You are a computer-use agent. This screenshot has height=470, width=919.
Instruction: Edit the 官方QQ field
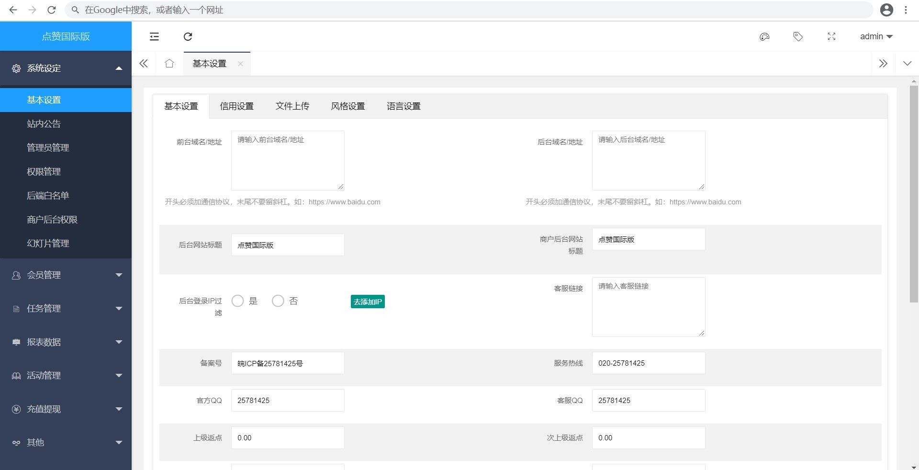[x=288, y=400]
